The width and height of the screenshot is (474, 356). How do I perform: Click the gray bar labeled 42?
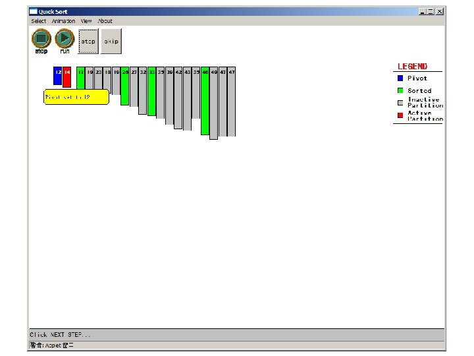(x=178, y=98)
